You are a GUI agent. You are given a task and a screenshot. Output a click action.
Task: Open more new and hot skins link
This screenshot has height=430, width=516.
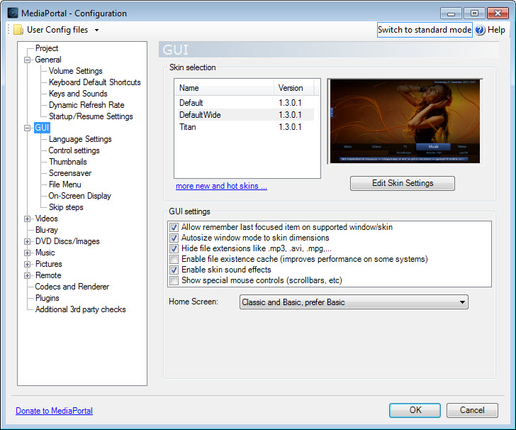pos(221,186)
